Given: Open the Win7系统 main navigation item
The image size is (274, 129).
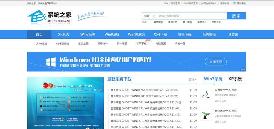Looking at the screenshot, I should (x=88, y=34).
